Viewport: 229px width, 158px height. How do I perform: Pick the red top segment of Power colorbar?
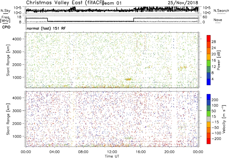point(209,38)
